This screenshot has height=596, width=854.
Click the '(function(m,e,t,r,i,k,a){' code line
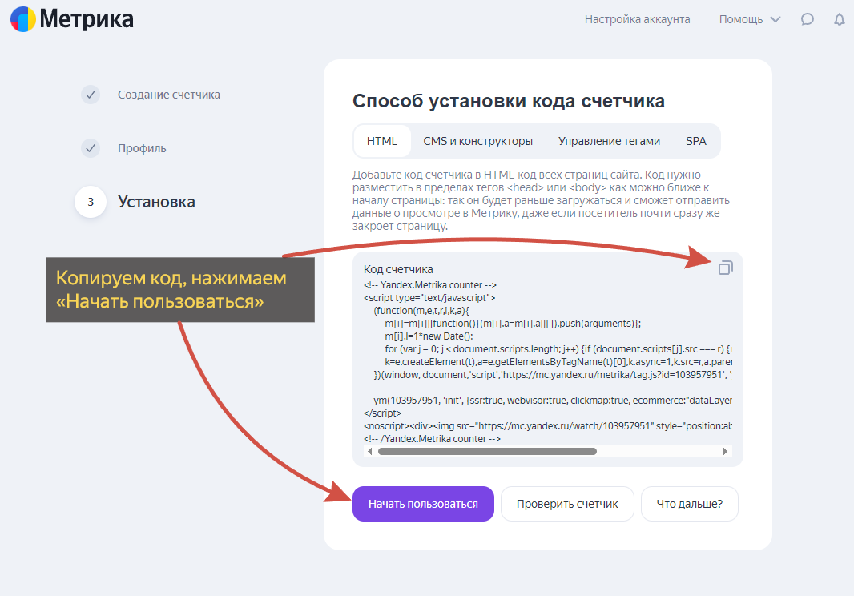[421, 311]
